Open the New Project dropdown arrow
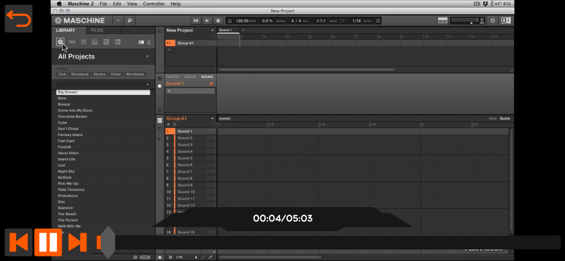 212,31
